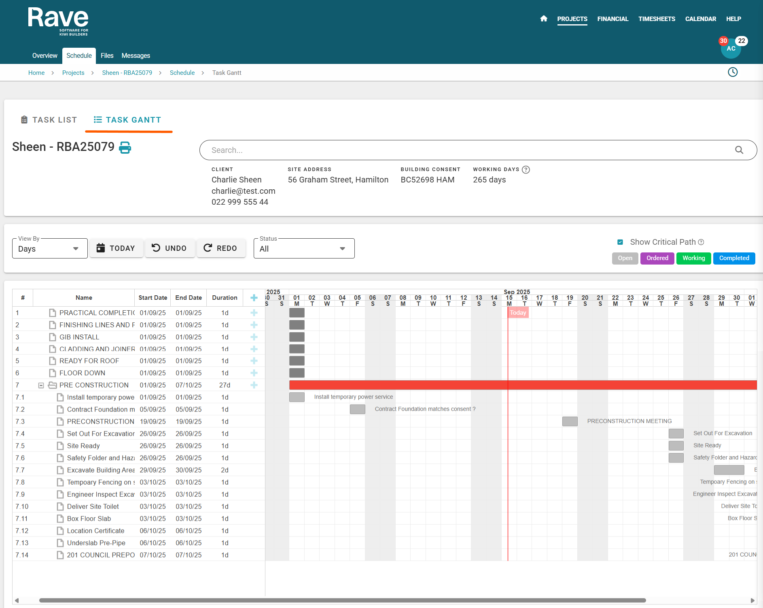
Task: Click folder icon of PRE CONSTRUCTION
Action: [52, 385]
